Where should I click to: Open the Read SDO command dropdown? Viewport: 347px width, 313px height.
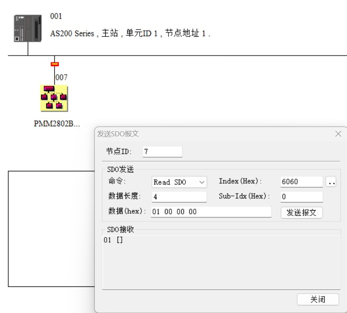[179, 182]
